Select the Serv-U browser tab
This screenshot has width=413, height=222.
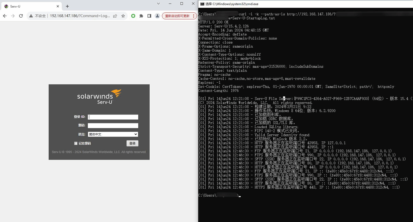[30, 6]
